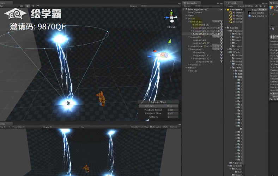The width and height of the screenshot is (278, 176).
Task: Select All Prefabs favorite search
Action: point(236,19)
